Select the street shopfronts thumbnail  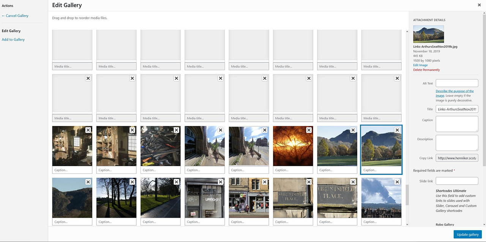point(249,198)
